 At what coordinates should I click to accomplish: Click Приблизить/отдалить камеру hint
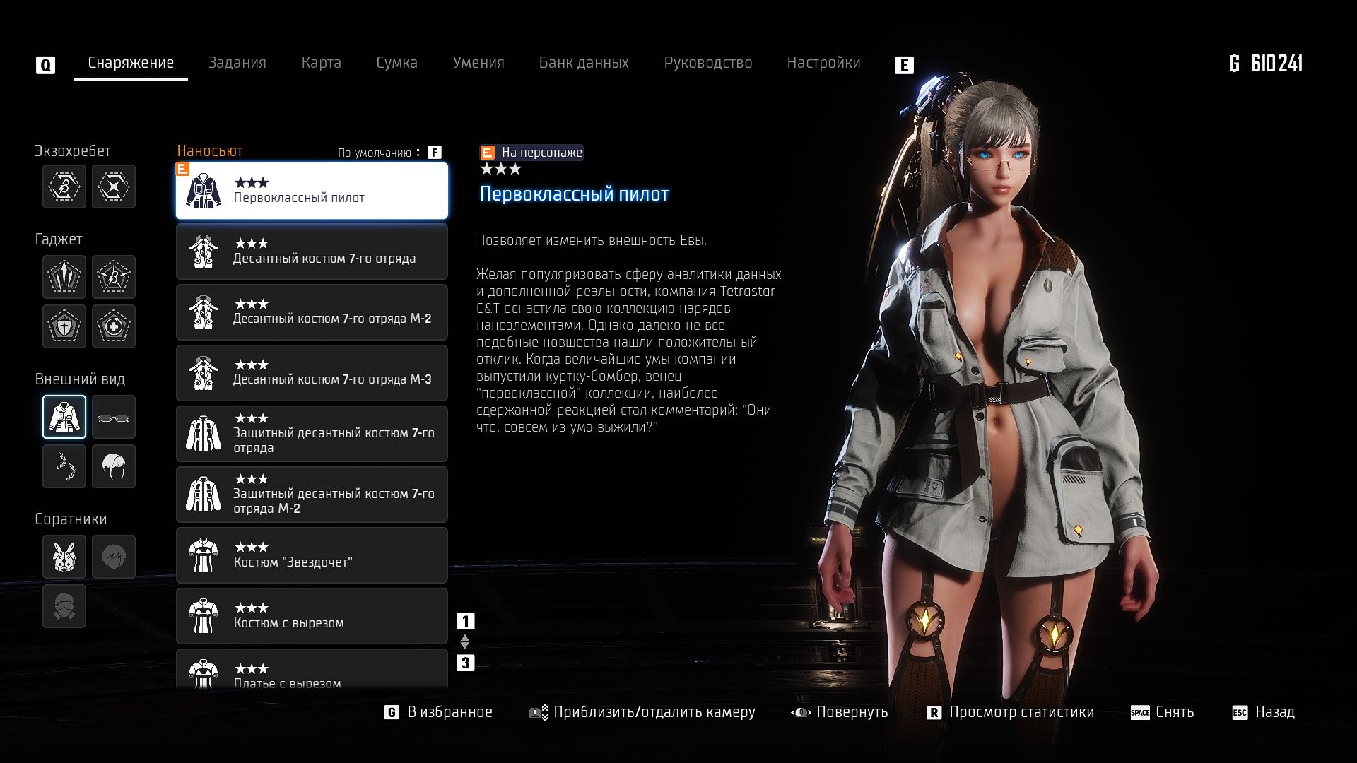(642, 712)
